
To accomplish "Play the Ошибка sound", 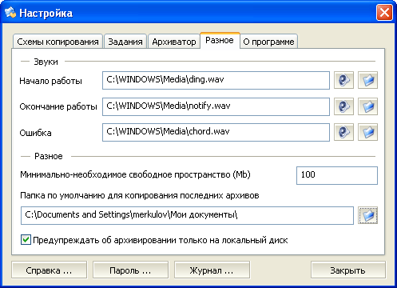I will tap(343, 132).
